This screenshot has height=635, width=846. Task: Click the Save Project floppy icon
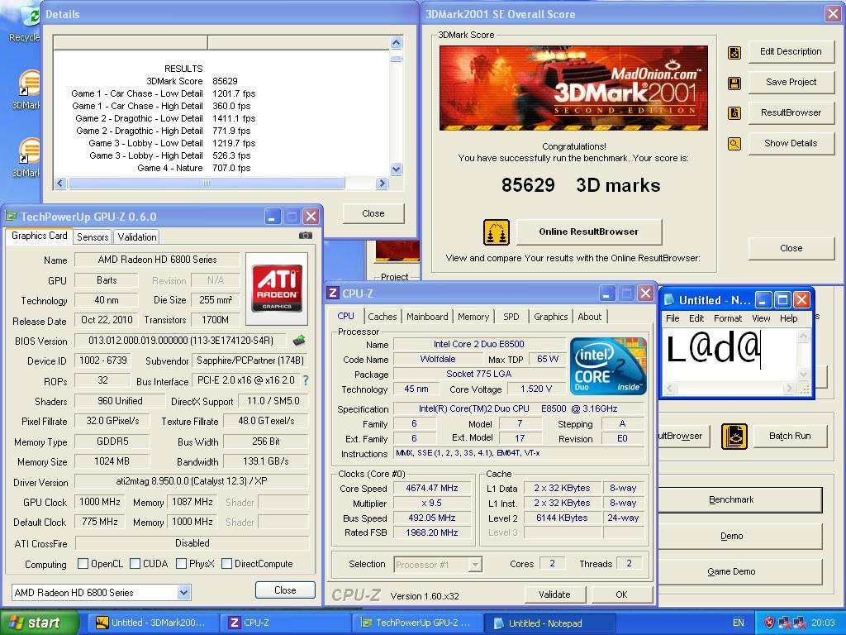734,84
